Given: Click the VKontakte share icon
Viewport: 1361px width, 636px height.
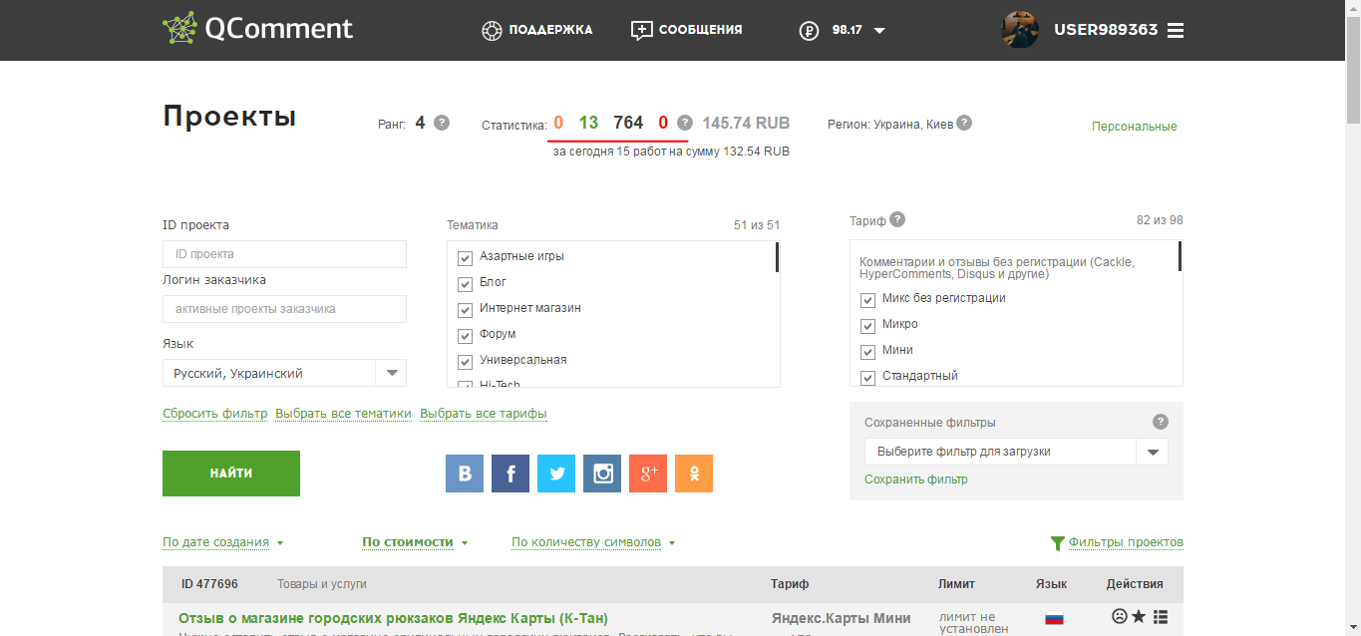Looking at the screenshot, I should tap(465, 474).
